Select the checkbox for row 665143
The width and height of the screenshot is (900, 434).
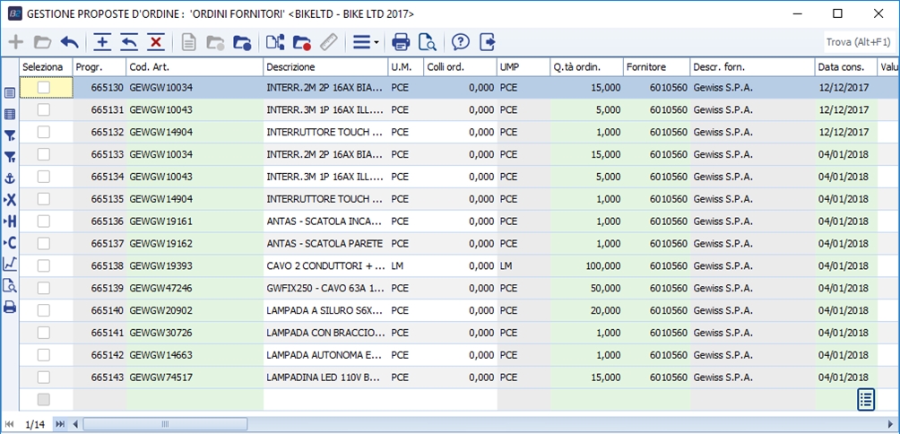[x=43, y=377]
